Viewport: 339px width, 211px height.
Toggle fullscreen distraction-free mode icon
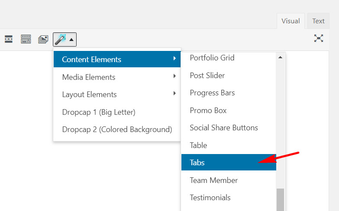(319, 38)
